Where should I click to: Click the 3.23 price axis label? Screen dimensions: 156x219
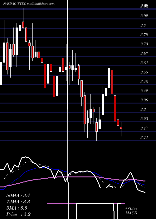pyautogui.click(x=144, y=119)
